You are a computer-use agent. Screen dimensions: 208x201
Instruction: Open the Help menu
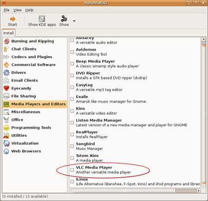tap(29, 10)
